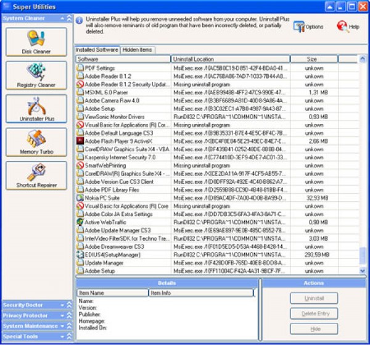
Task: Click the Uninstall button
Action: coord(314,298)
